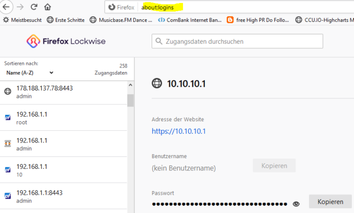Open the https://10.10.10.1 website link
Screen dimensions: 354x213
pos(179,131)
